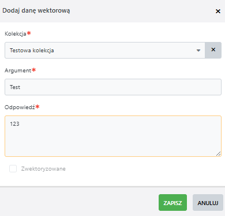This screenshot has width=225, height=216.
Task: Cancel using the ANULUJ button
Action: 208,203
